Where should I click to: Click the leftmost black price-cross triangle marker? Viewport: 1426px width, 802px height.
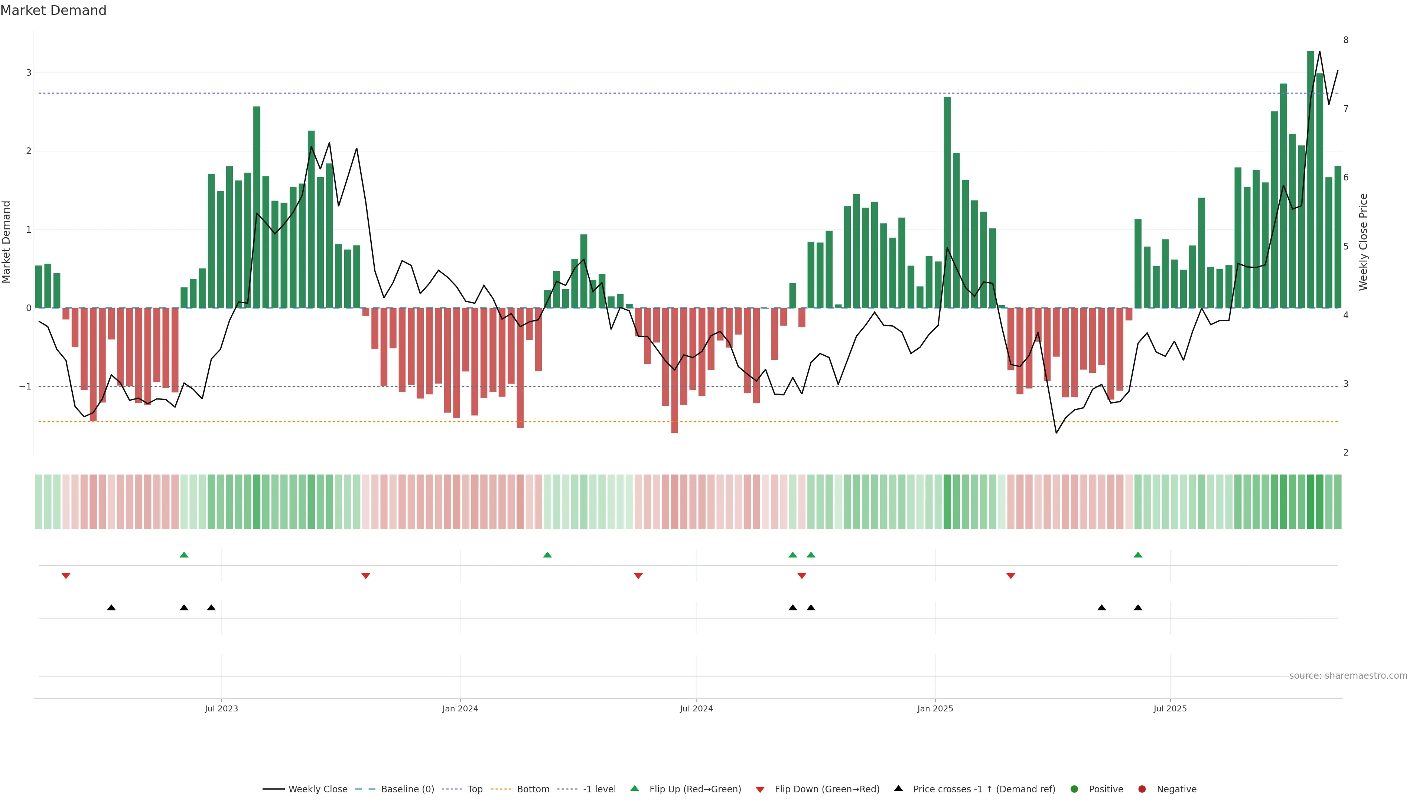(111, 608)
